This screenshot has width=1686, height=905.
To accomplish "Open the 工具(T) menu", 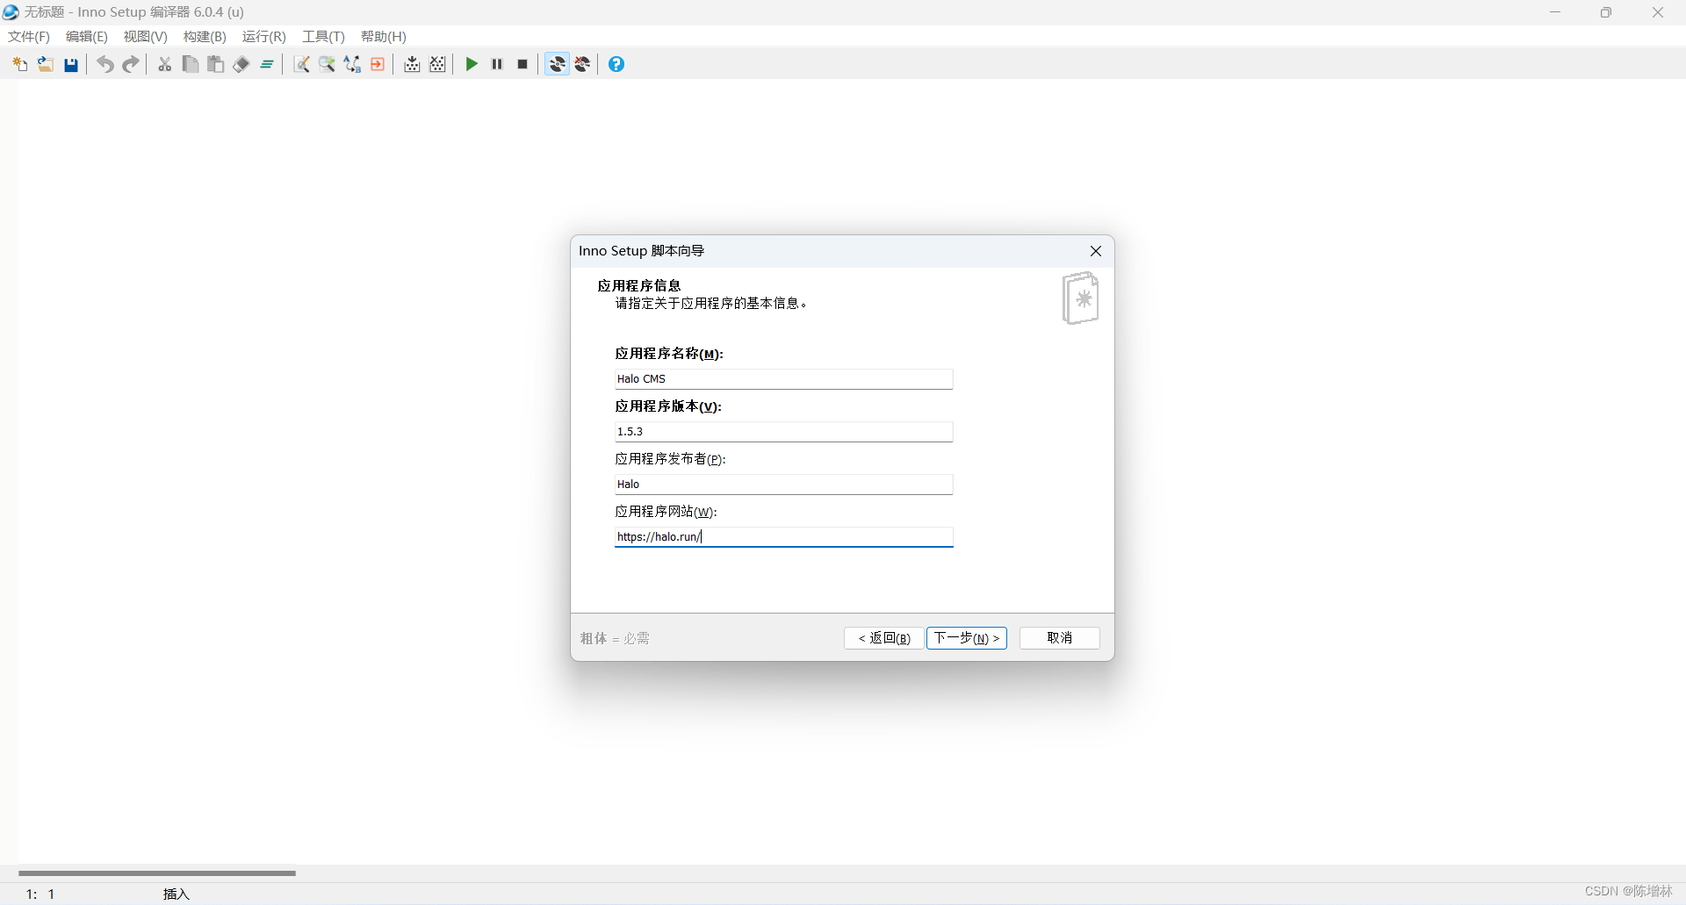I will pyautogui.click(x=323, y=37).
